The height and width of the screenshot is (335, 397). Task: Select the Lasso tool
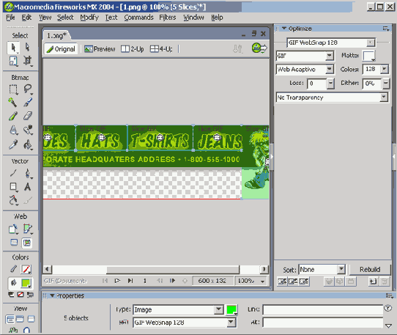pyautogui.click(x=28, y=89)
